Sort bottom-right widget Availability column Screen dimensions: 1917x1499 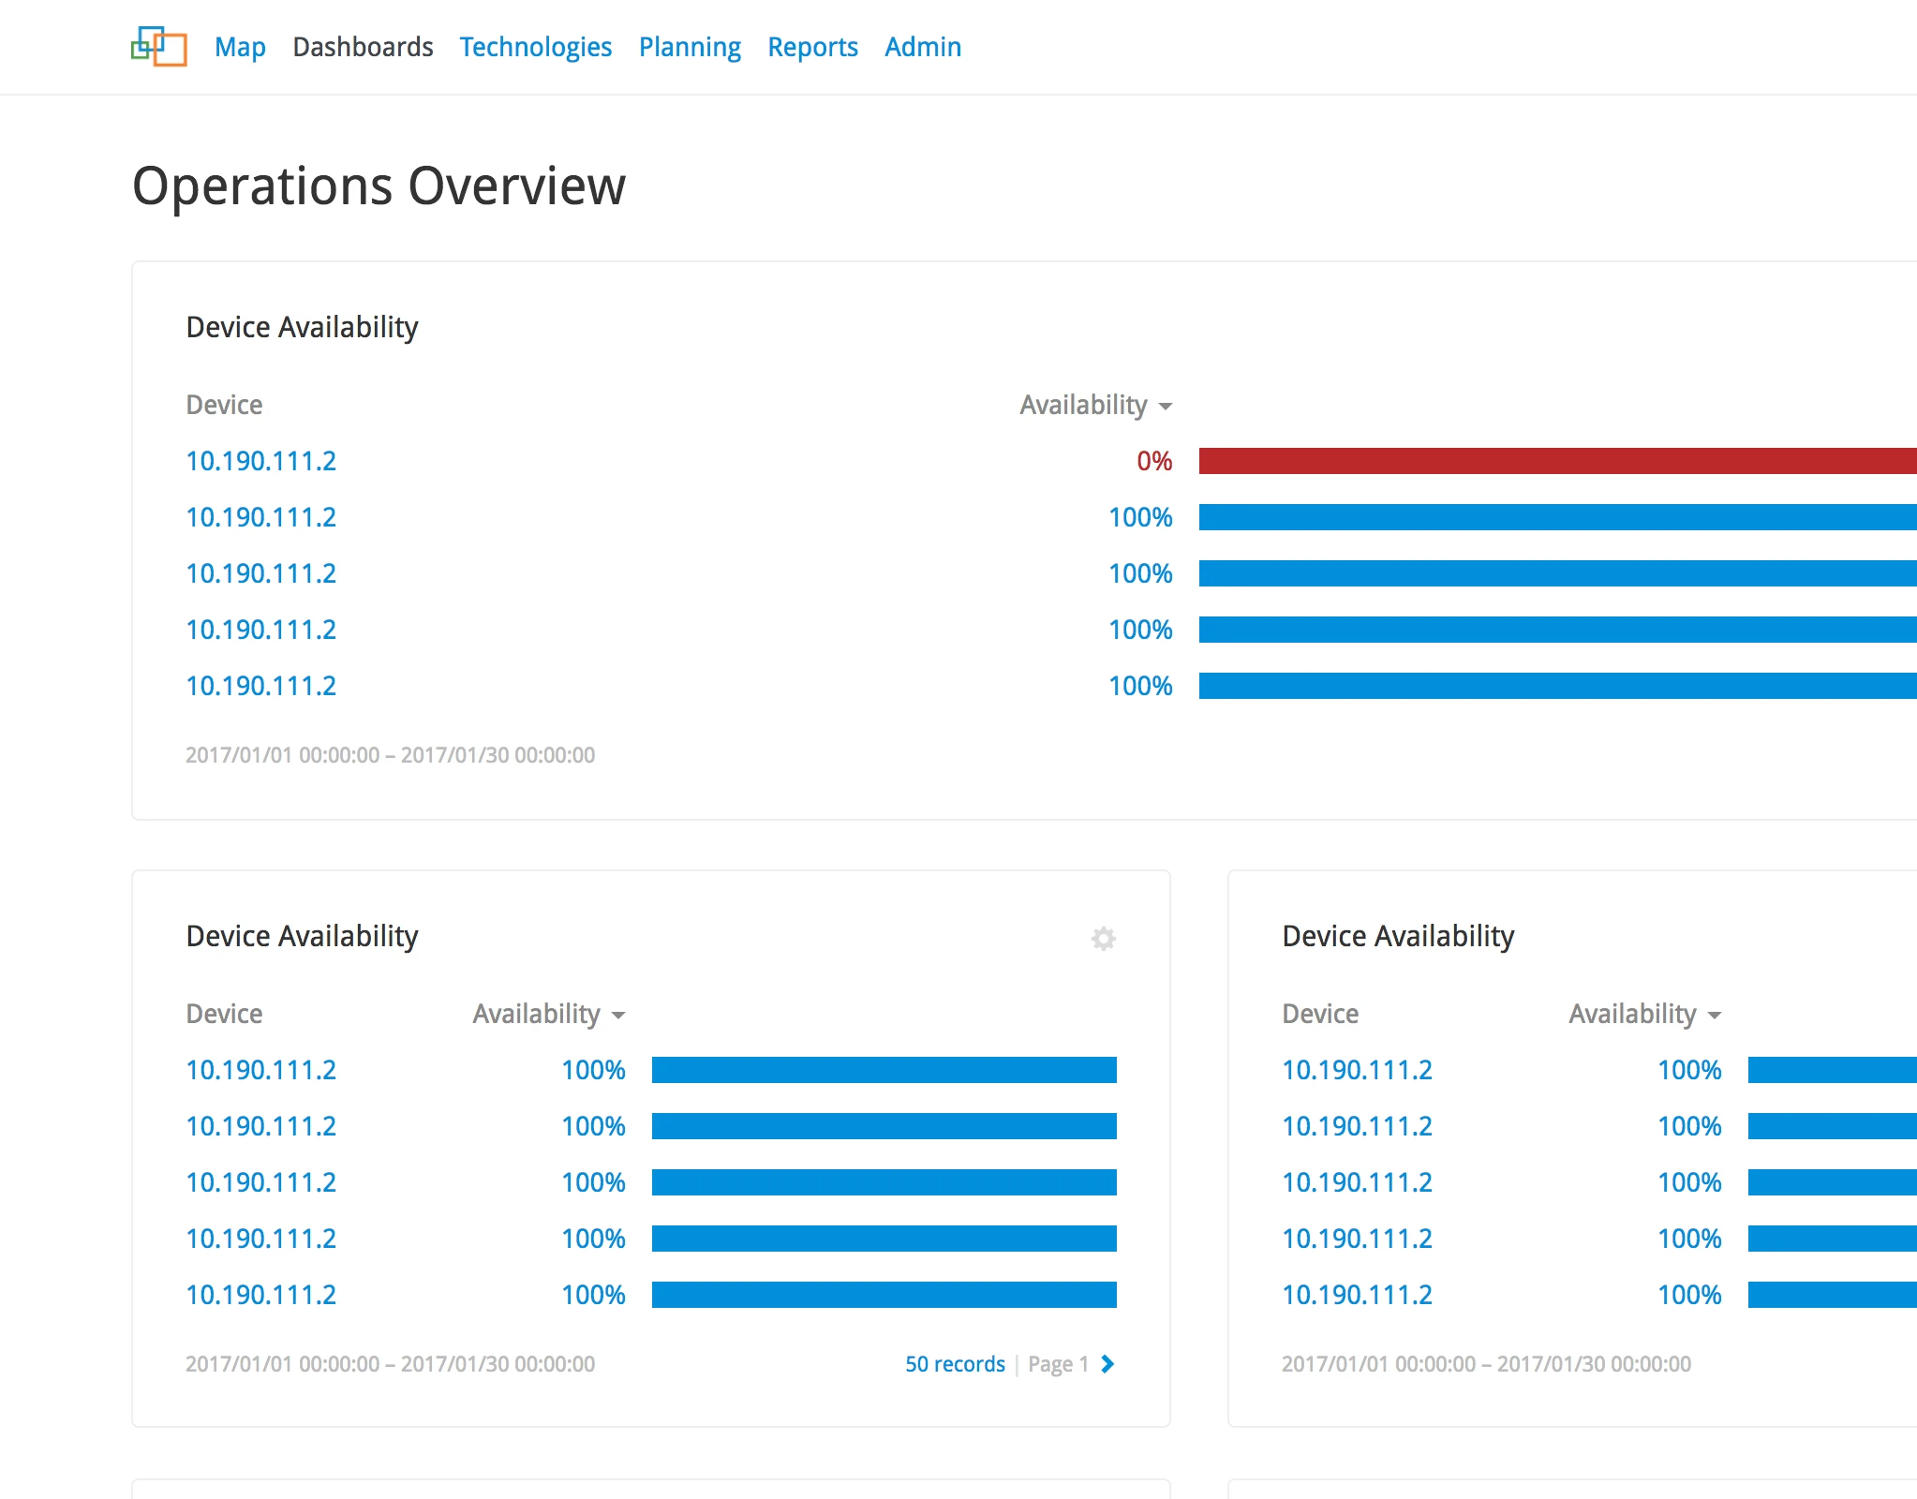pos(1643,1014)
